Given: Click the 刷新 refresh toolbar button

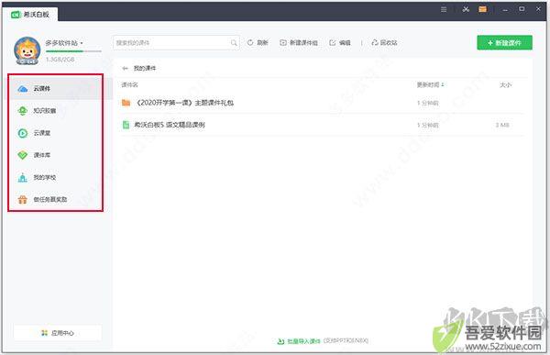Looking at the screenshot, I should pyautogui.click(x=258, y=43).
